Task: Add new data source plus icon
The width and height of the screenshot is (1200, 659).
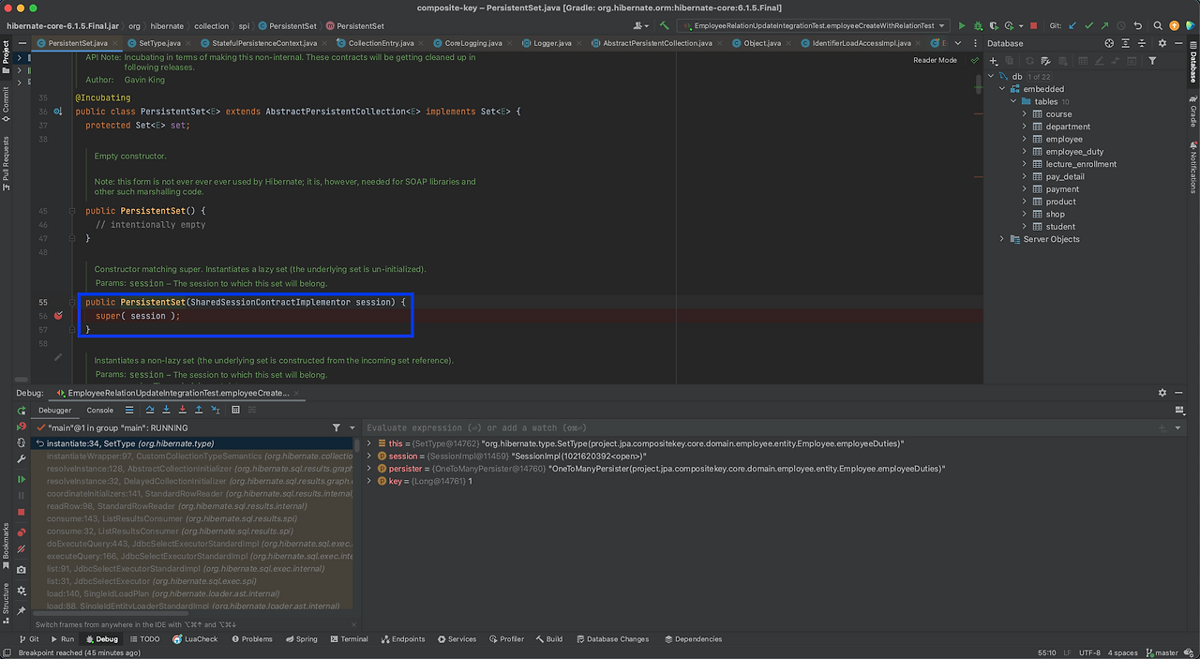Action: coord(995,61)
